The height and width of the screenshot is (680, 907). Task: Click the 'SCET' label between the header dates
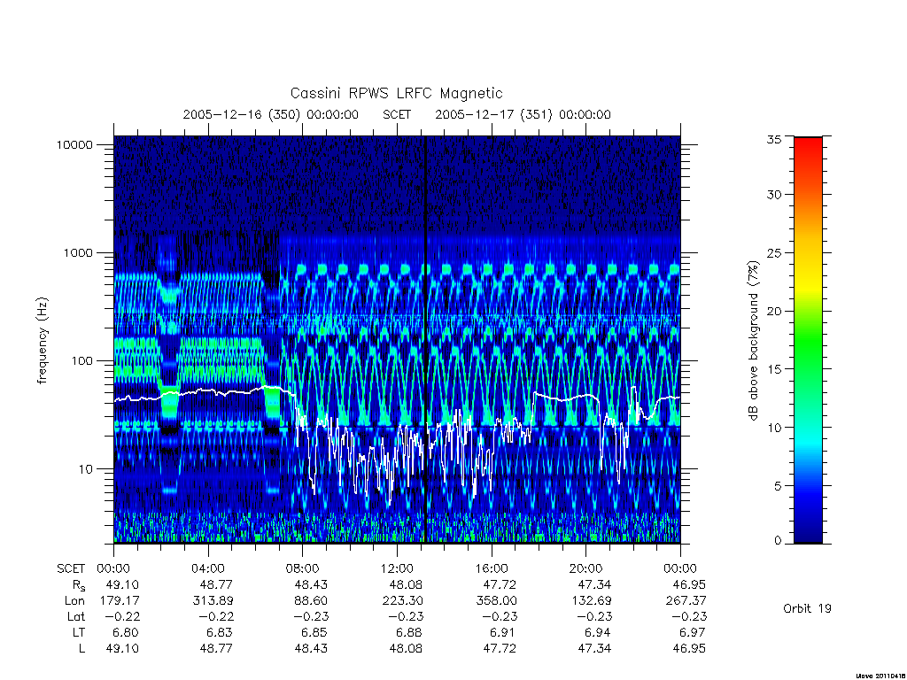[x=397, y=114]
